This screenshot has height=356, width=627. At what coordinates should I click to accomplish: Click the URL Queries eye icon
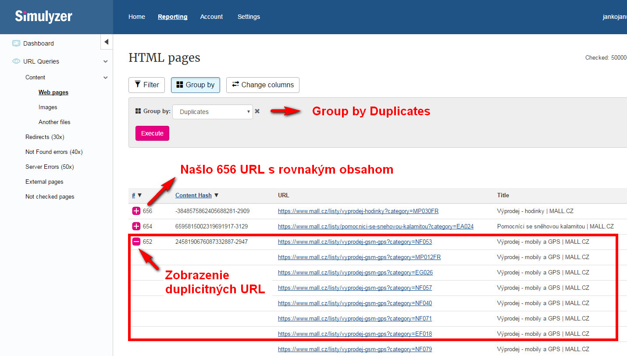[x=16, y=61]
